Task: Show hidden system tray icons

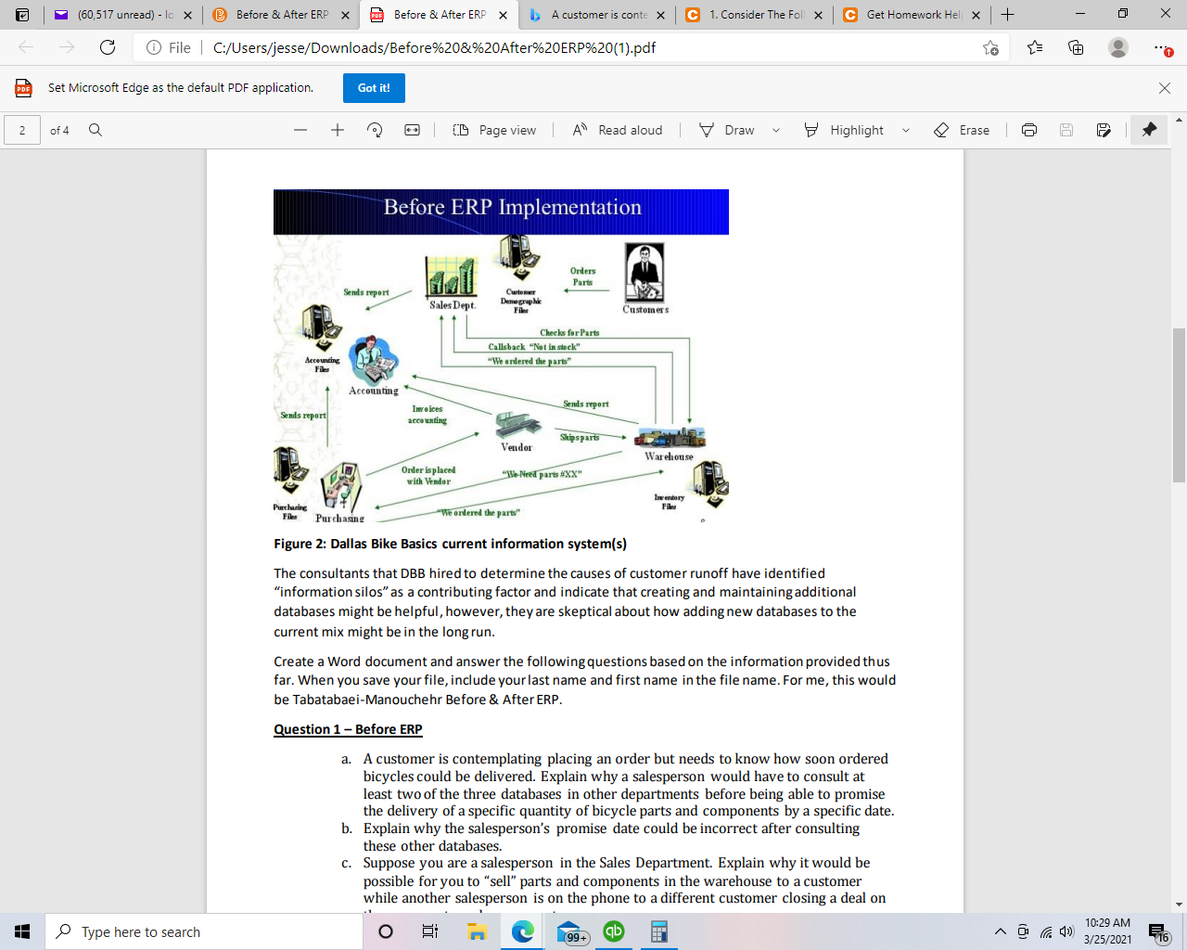Action: [x=1000, y=931]
